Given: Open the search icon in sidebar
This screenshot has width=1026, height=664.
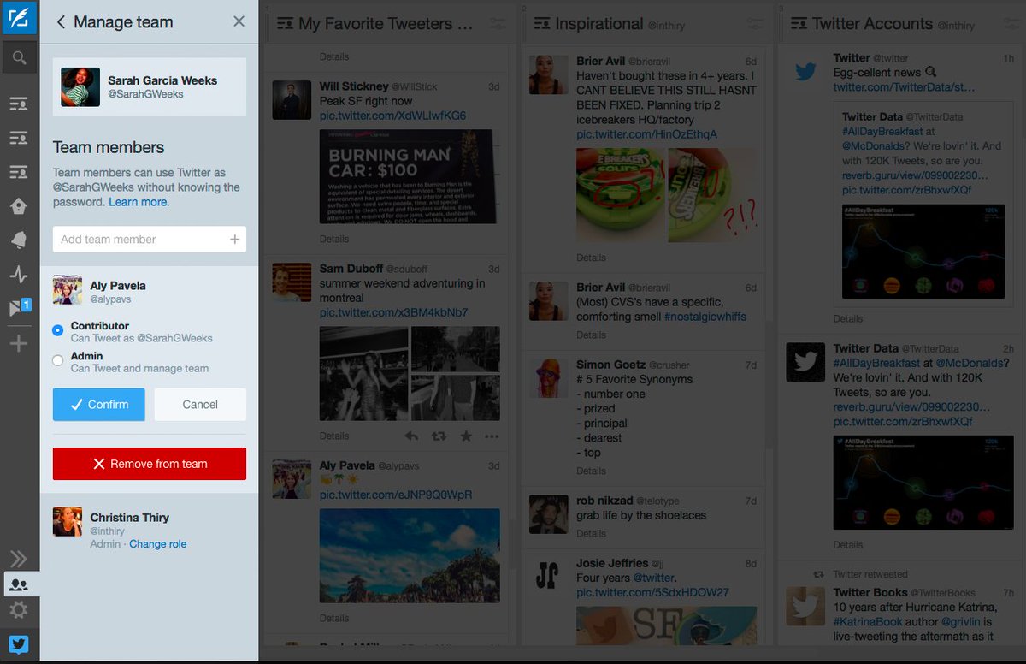Looking at the screenshot, I should (x=19, y=58).
